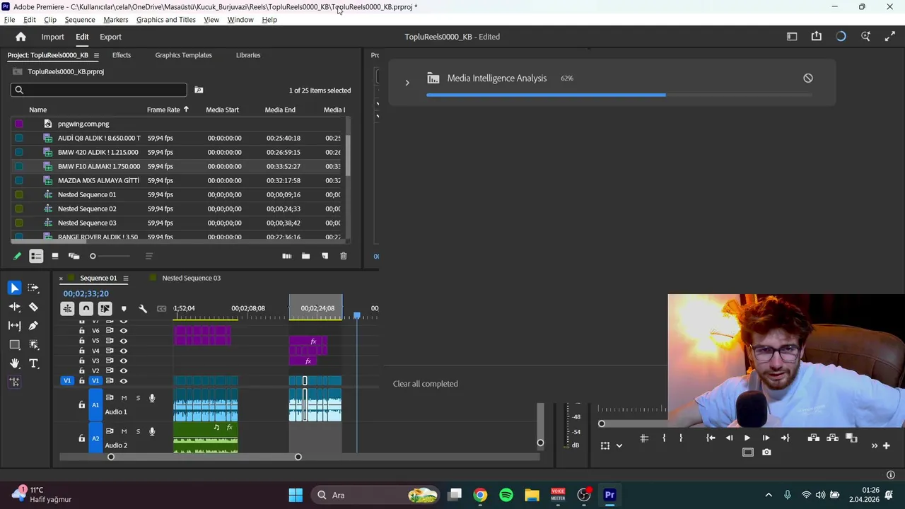Switch Project panel to freeform view
905x509 pixels.
(74, 256)
